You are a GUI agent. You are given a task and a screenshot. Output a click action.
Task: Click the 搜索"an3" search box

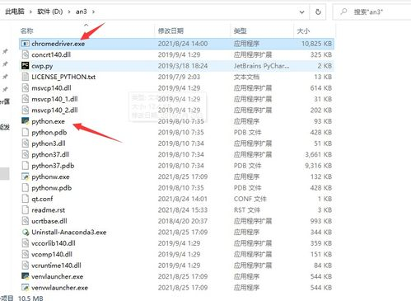tap(372, 12)
